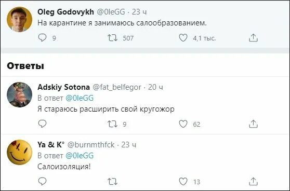The width and height of the screenshot is (290, 191).
Task: Like Ya & K° reply with 13 likes
Action: 183,182
